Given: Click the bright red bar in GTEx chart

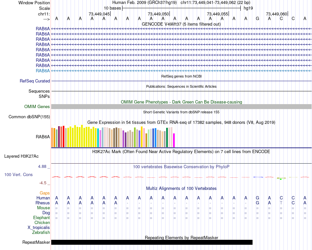Looking at the screenshot, I should [x=63, y=137].
